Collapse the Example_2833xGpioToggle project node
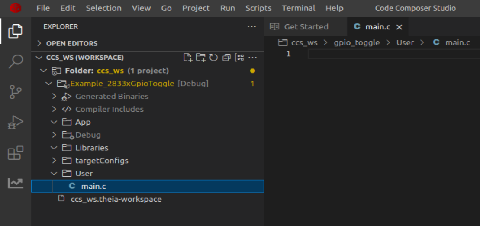Screen dimensions: 480x226 (x=48, y=84)
